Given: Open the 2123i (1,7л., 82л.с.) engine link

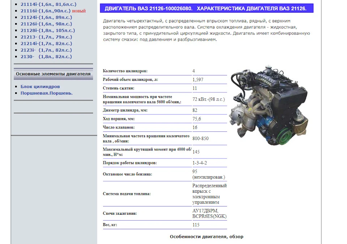Looking at the screenshot, I should click(x=46, y=50).
